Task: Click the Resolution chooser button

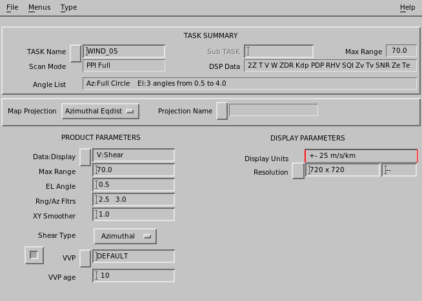Action: click(298, 170)
